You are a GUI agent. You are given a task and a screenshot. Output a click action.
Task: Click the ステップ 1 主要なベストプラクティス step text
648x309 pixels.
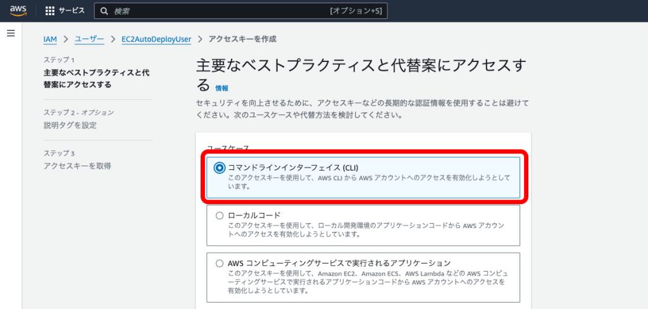(97, 79)
